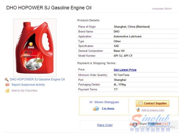Click the chat status smiley icon

pos(96,109)
